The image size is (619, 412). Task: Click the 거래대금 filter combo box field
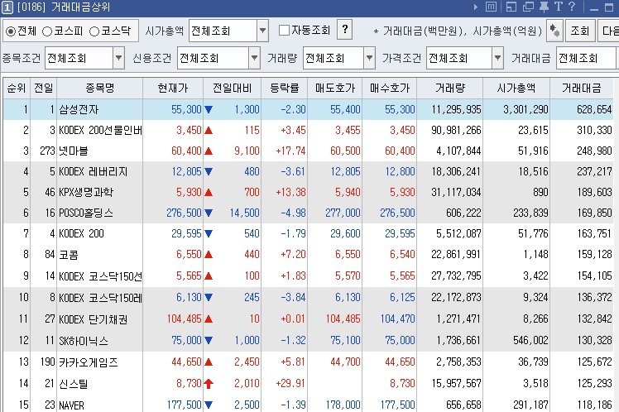click(x=588, y=58)
